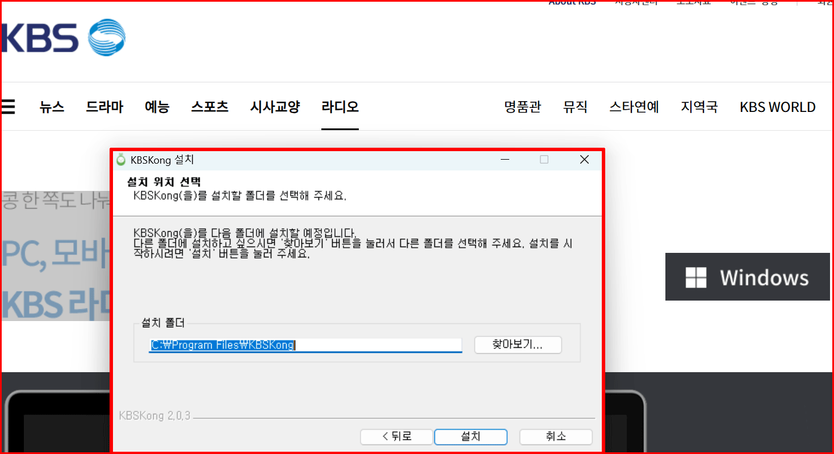Go to 뮤직 link

[576, 107]
